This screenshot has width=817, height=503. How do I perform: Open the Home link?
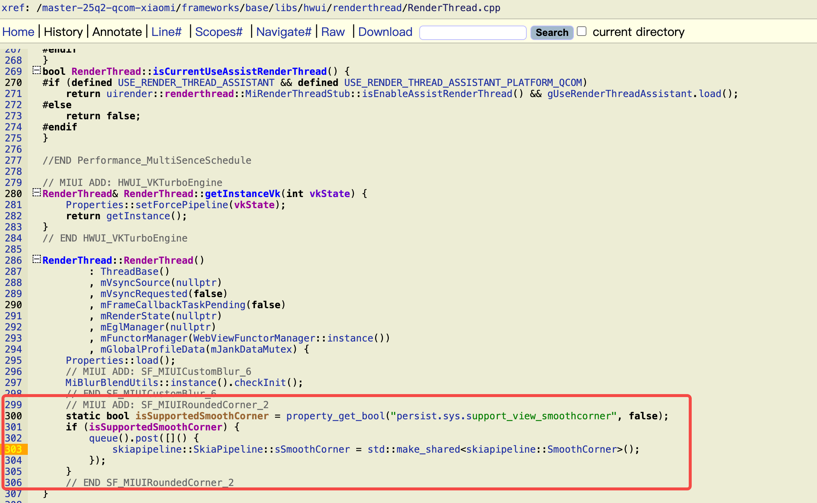point(18,32)
